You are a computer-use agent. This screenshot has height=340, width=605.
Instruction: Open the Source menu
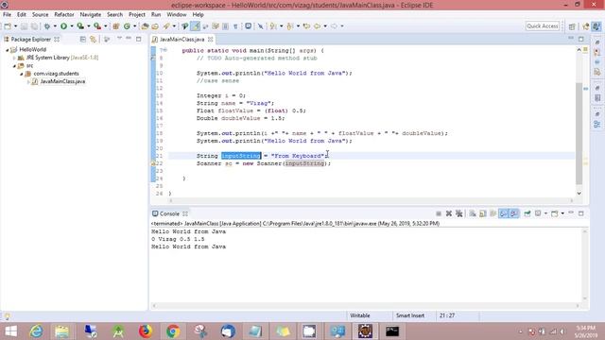(x=40, y=15)
